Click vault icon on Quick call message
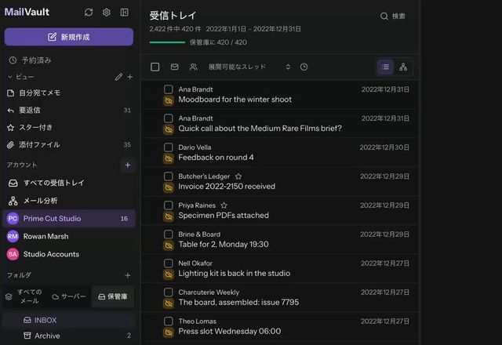Viewport: 502px width, 345px height. (169, 129)
